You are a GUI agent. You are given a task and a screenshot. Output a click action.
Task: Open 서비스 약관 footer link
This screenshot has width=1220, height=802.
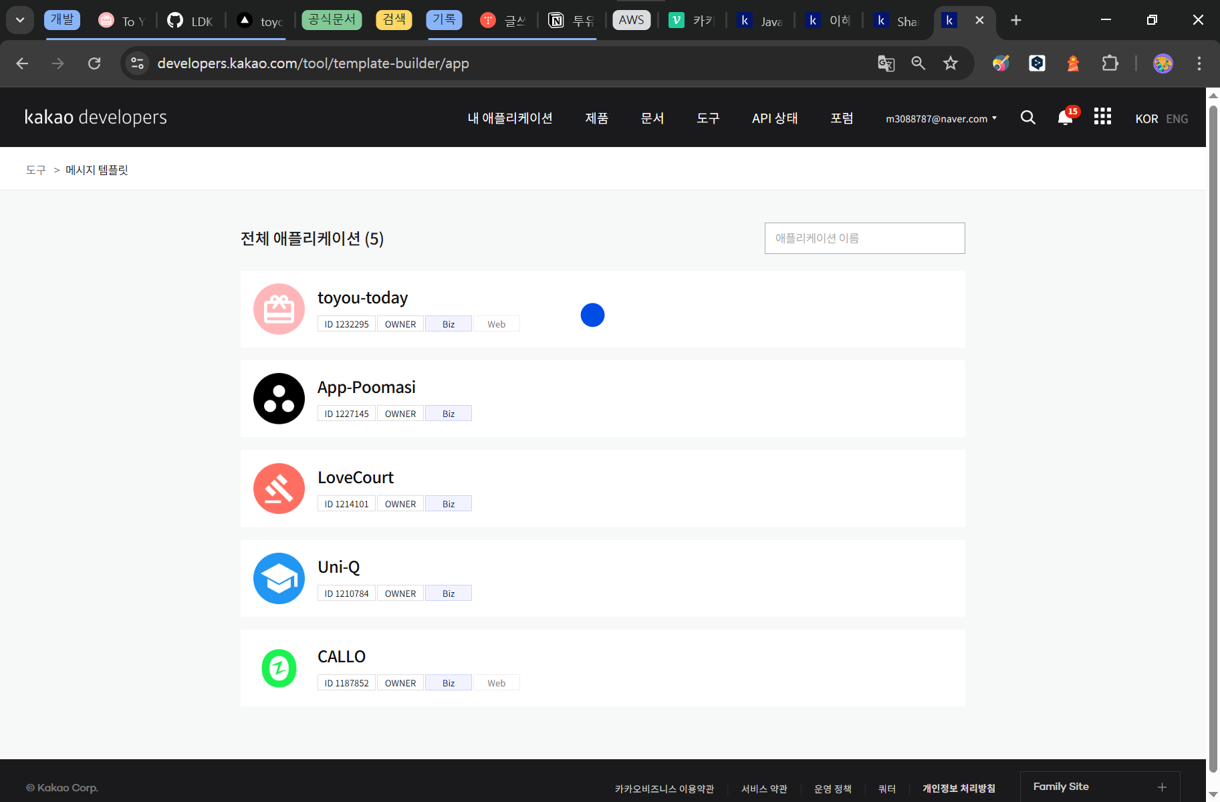[x=764, y=789]
